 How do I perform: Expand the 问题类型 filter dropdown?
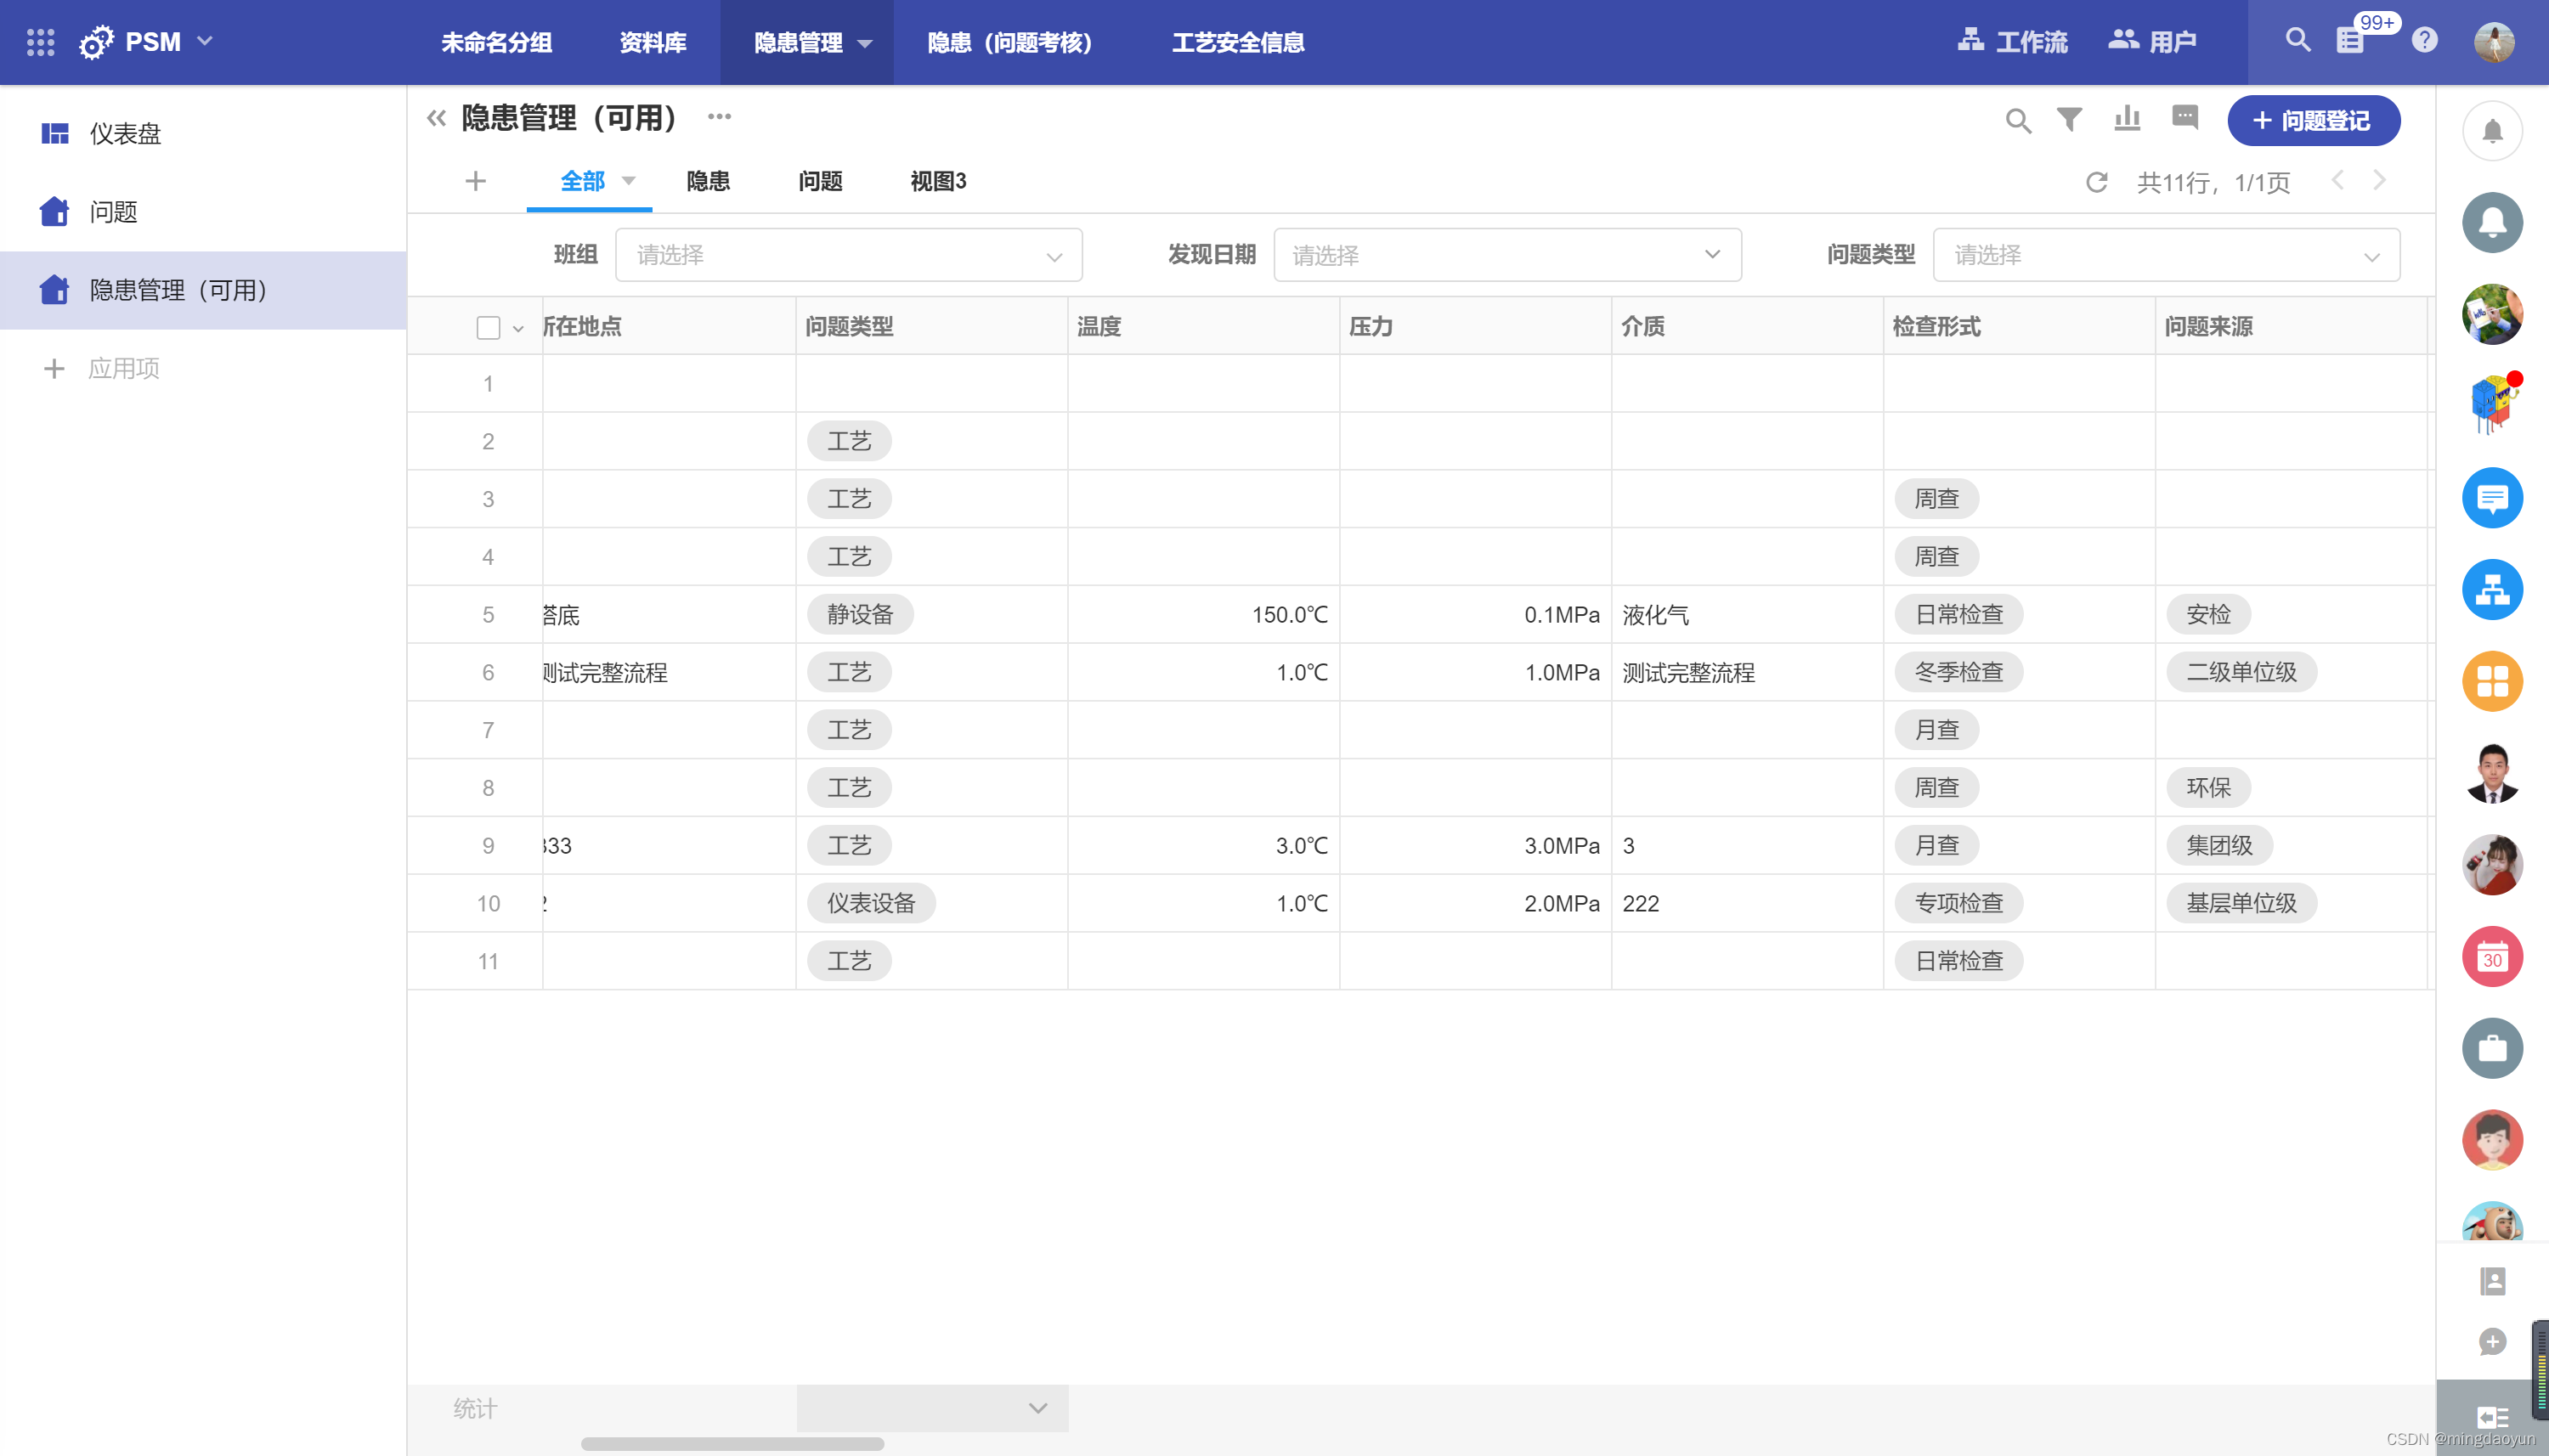tap(2165, 256)
